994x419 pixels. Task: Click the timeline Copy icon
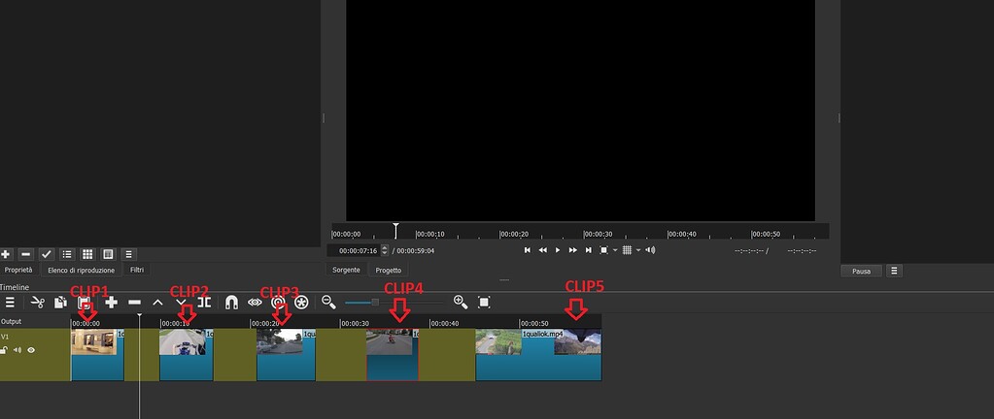[61, 303]
